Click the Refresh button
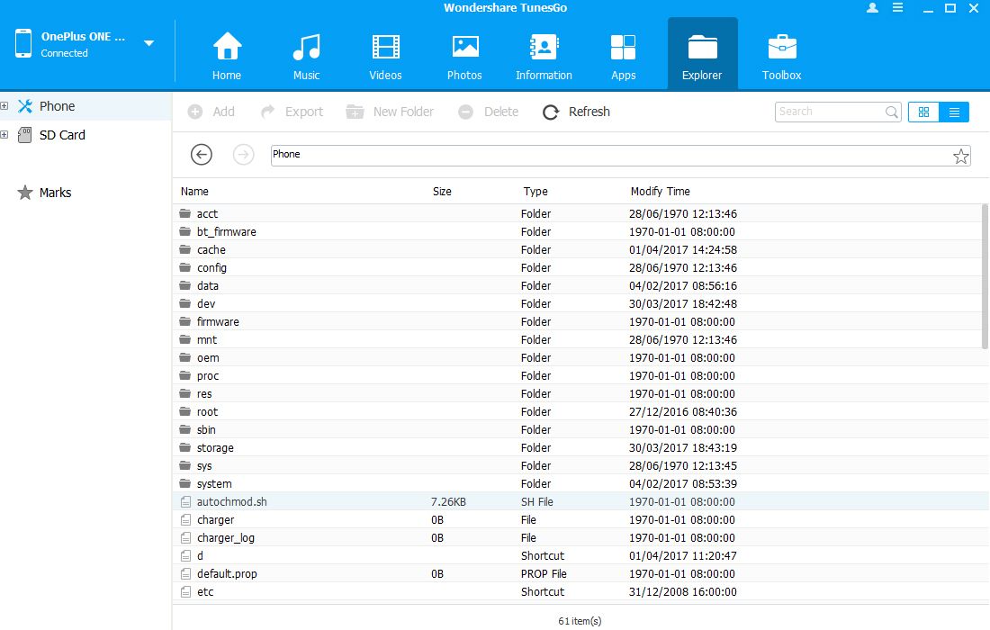Viewport: 990px width, 630px height. coord(576,112)
